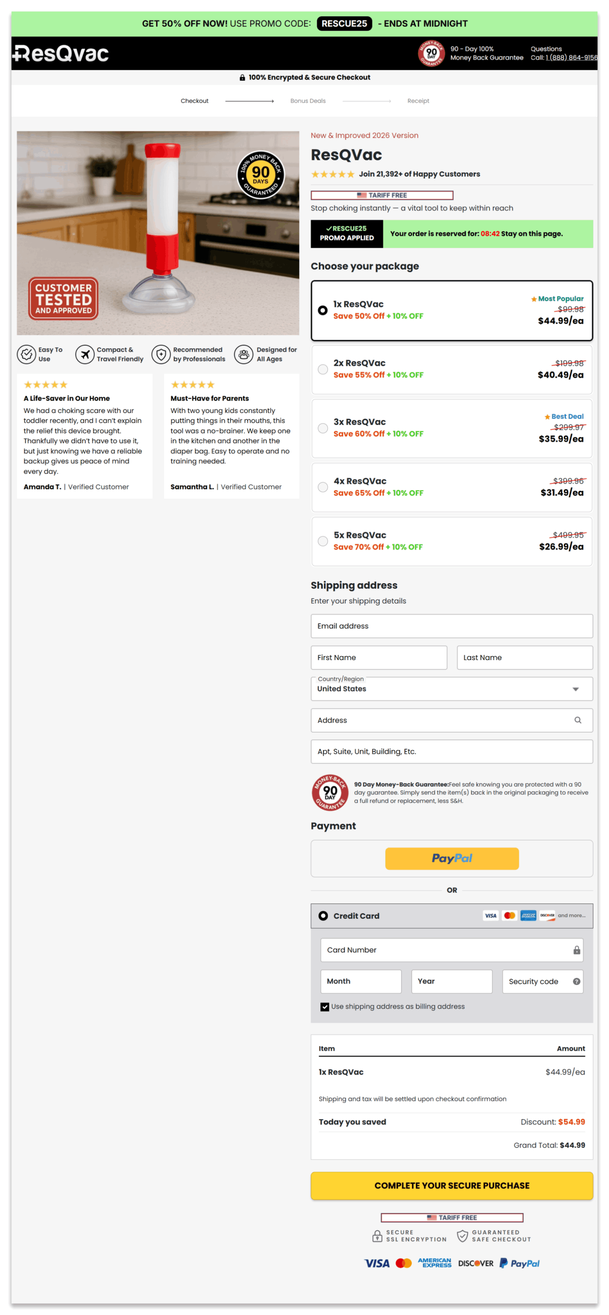Open the card expiry Year dropdown
Screen dimensions: 609x1315
tap(451, 982)
